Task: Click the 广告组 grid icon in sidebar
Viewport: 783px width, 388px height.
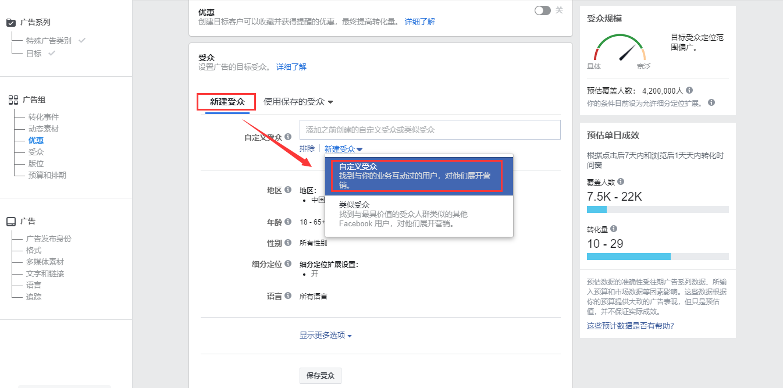Action: coord(13,100)
